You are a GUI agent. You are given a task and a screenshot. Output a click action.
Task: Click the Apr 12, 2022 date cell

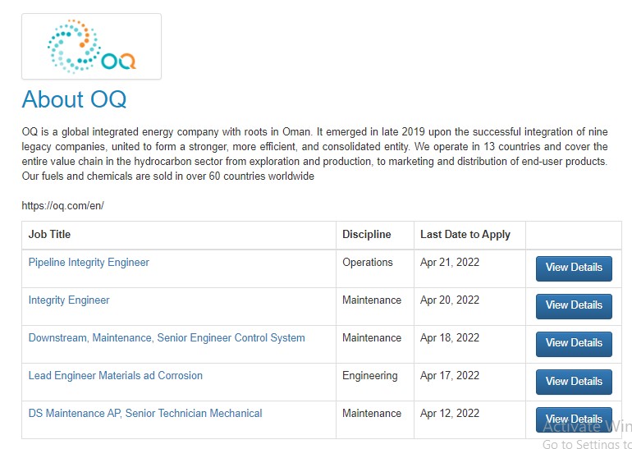[450, 414]
